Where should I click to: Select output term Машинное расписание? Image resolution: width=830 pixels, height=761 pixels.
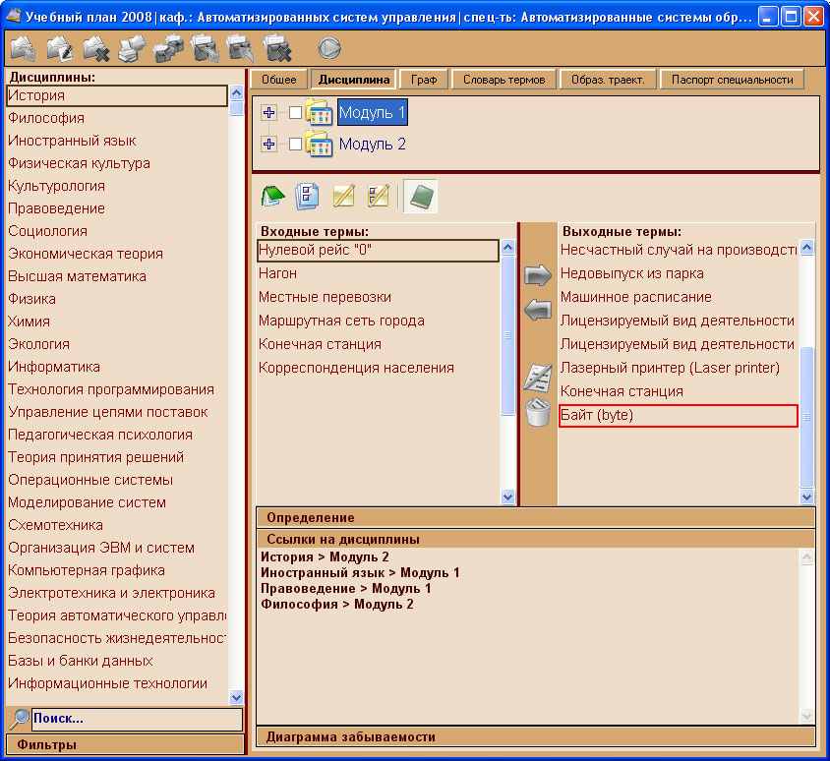(x=679, y=297)
